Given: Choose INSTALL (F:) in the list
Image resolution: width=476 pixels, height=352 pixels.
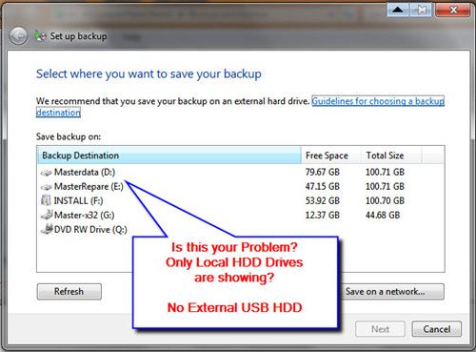Looking at the screenshot, I should (241, 201).
